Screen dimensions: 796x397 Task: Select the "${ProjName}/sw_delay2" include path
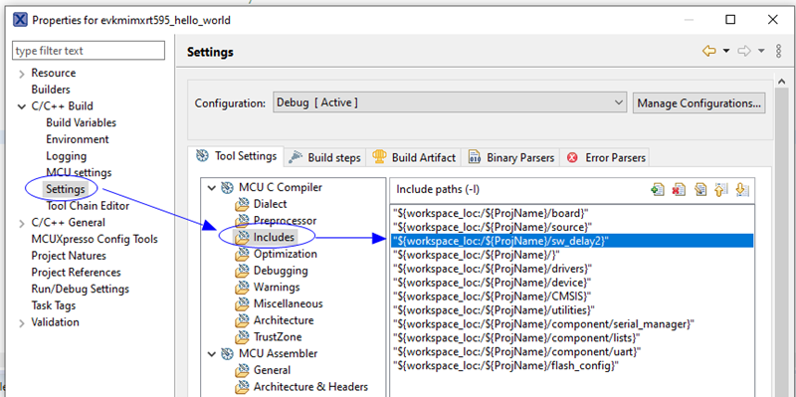click(572, 241)
